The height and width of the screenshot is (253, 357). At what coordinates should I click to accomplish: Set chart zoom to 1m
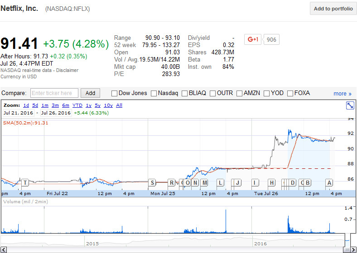(x=45, y=105)
